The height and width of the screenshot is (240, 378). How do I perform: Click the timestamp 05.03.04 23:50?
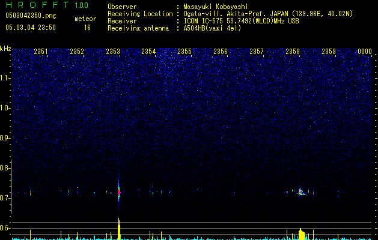[x=31, y=28]
